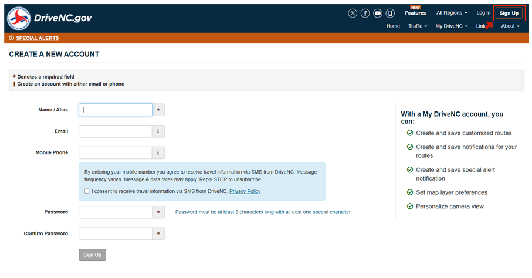Open the Facebook social icon
532x278 pixels.
(x=365, y=13)
